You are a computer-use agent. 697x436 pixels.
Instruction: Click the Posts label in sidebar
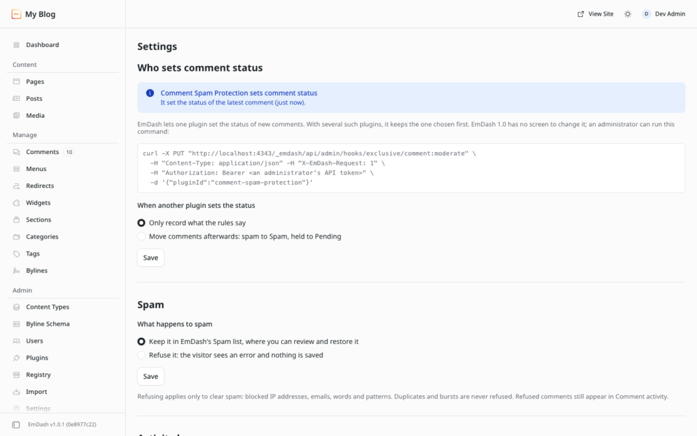[34, 98]
